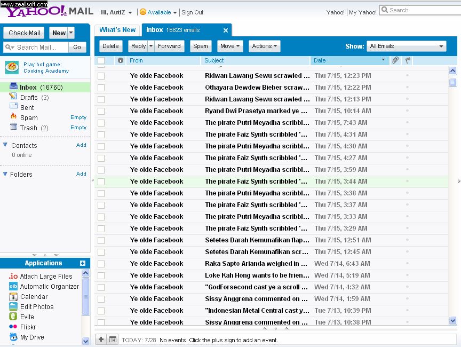Screen dimensions: 461x347
Task: Open the Show All Emails combo box
Action: coord(407,46)
